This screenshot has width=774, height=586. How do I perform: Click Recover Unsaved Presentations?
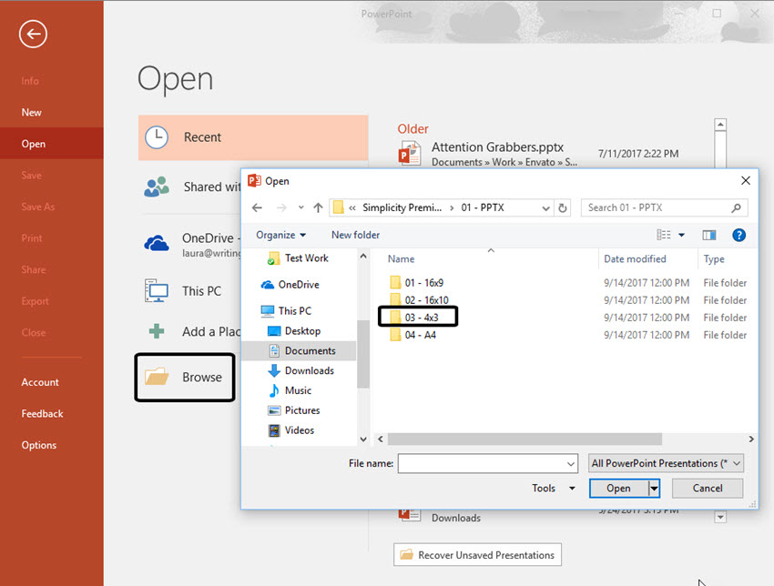[x=477, y=554]
